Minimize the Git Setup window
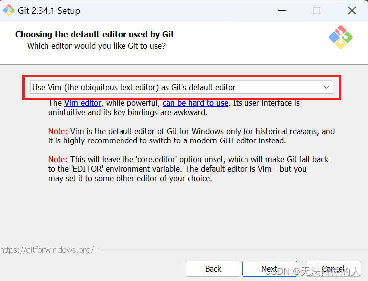The width and height of the screenshot is (368, 281). pyautogui.click(x=282, y=11)
